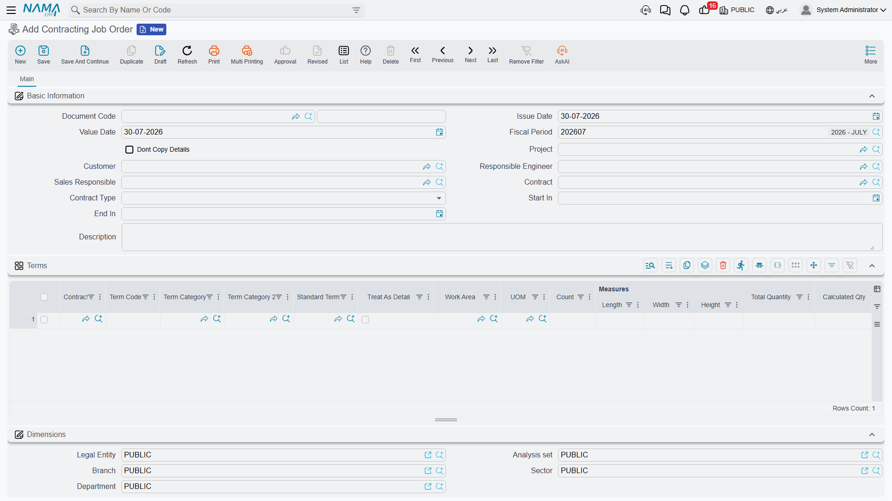892x501 pixels.
Task: Open the Terms grid column chooser
Action: coord(877,289)
